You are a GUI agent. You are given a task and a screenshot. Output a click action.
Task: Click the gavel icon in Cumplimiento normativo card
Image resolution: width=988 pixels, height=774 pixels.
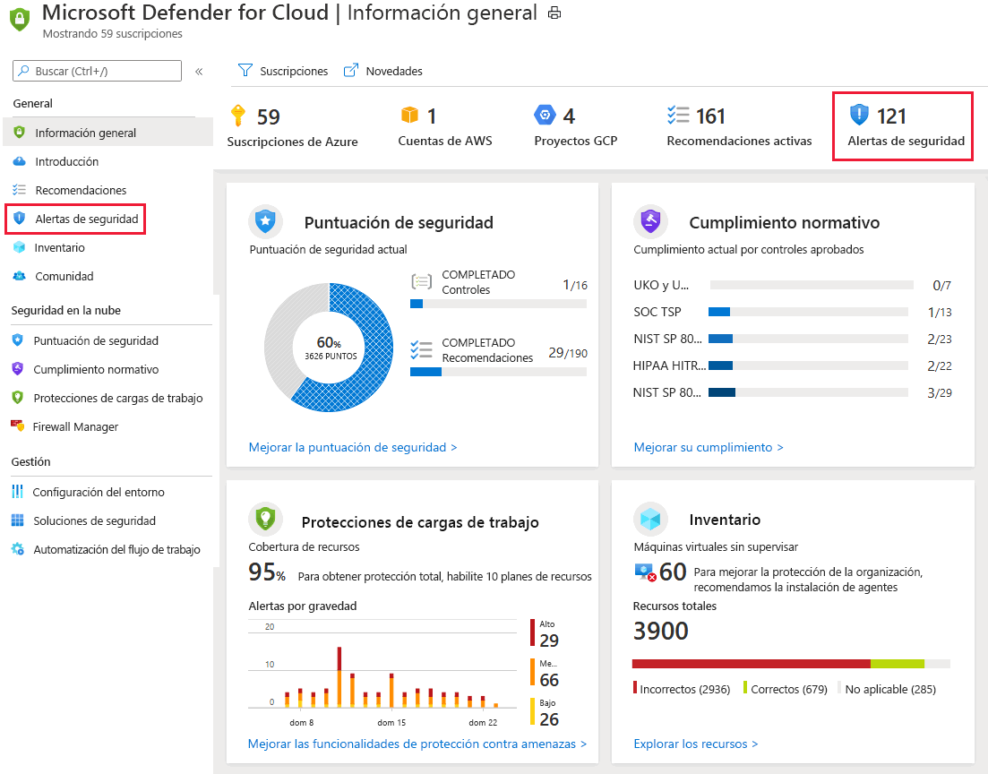(x=650, y=221)
